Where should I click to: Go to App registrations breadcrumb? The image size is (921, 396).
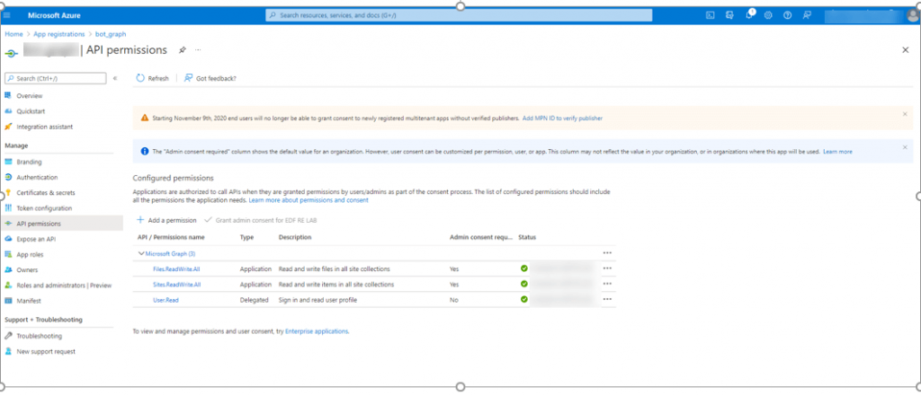(58, 34)
